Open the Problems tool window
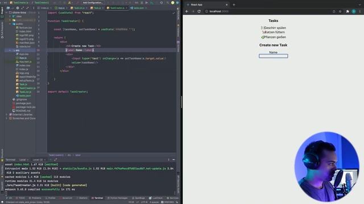 (x=35, y=198)
